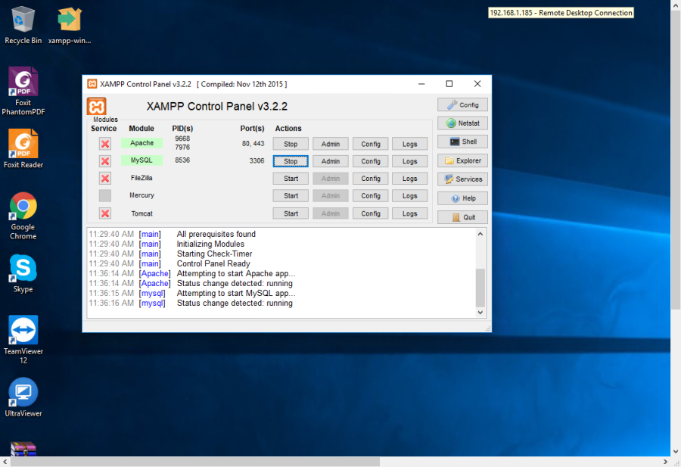Click the log output text area
Viewport: 681px width, 467px height.
(280, 272)
